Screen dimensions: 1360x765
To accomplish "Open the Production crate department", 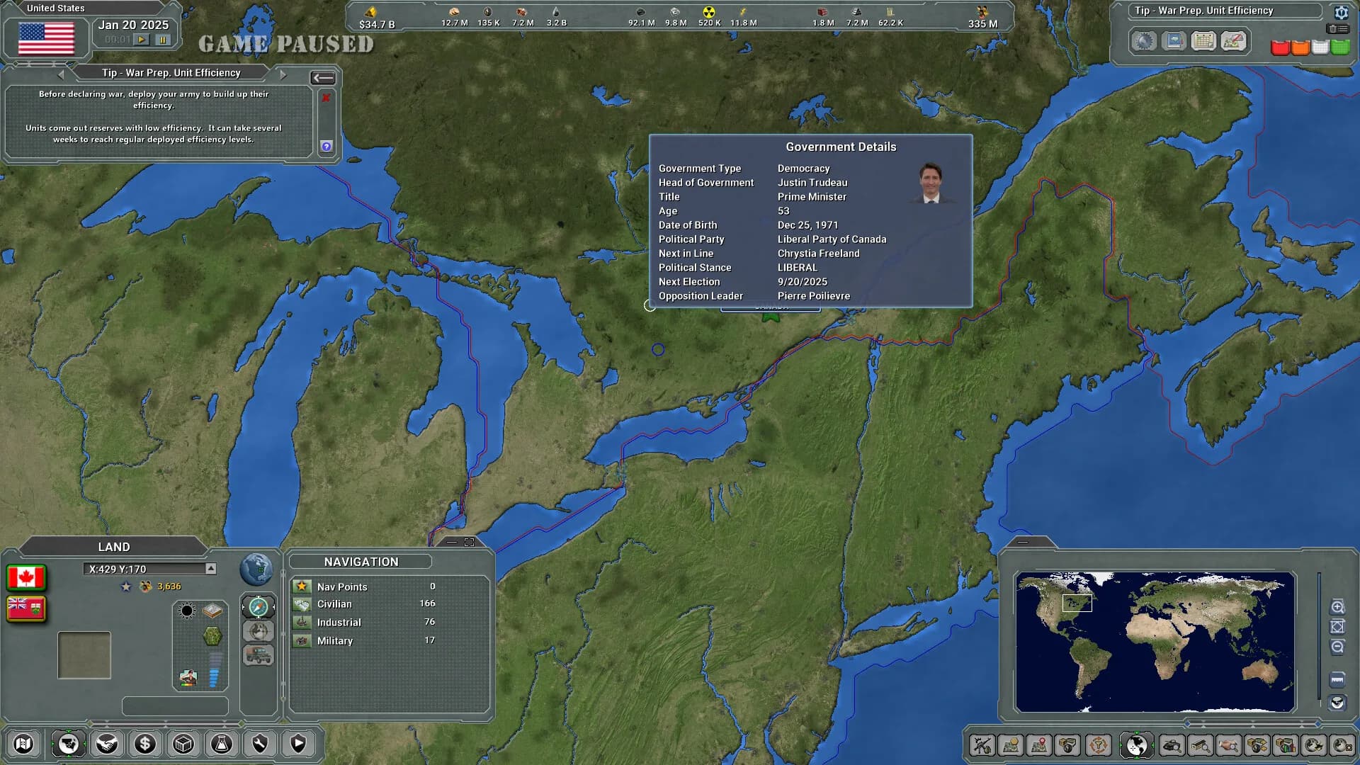I will point(183,744).
